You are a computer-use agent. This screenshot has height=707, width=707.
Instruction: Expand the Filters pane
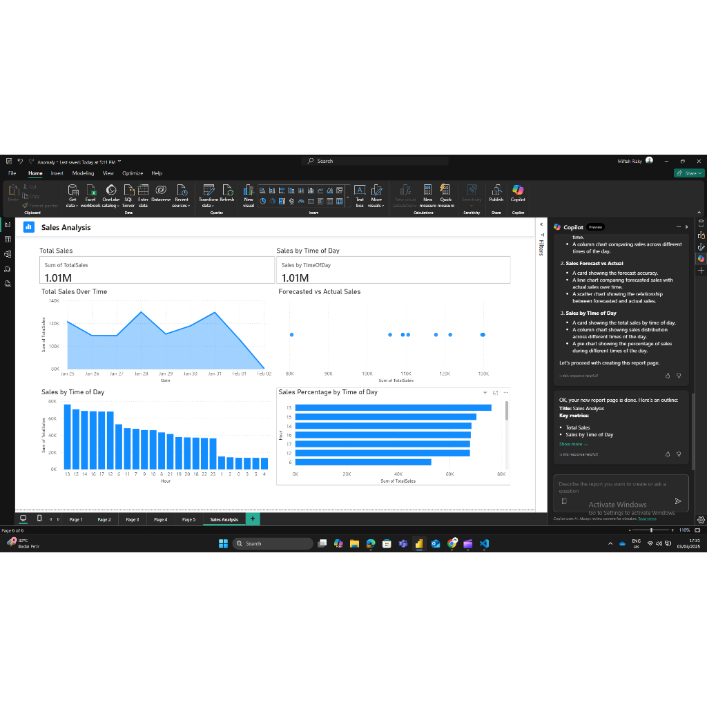[x=541, y=224]
